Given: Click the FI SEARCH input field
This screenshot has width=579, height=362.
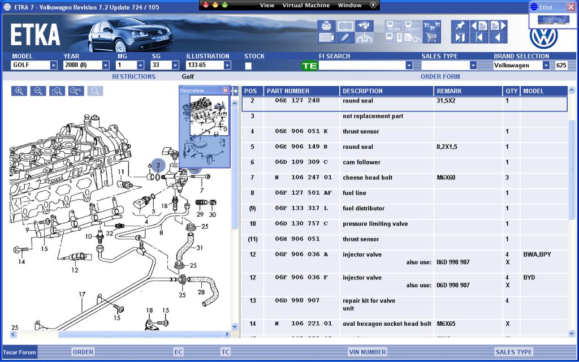Looking at the screenshot, I should coord(362,66).
